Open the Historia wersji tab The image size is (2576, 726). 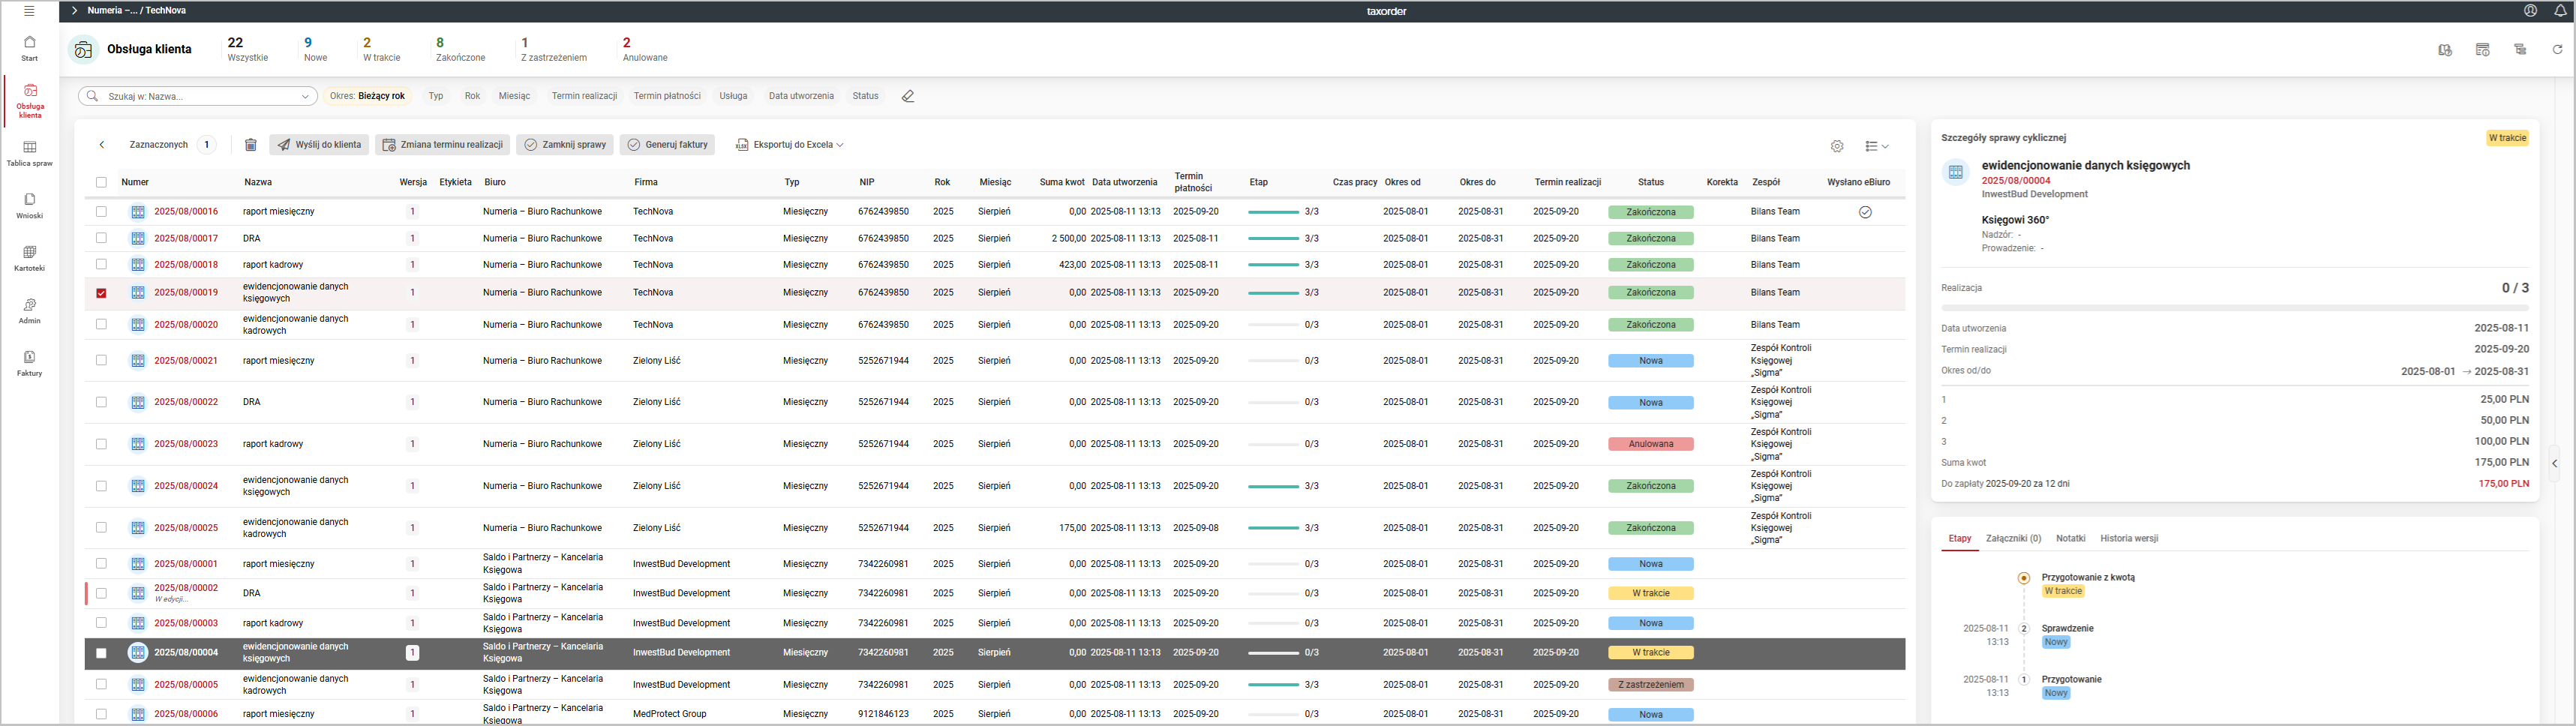(x=2128, y=539)
